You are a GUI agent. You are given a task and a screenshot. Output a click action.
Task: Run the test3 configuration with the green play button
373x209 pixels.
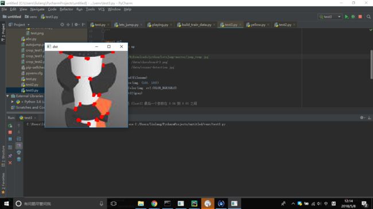pyautogui.click(x=347, y=17)
